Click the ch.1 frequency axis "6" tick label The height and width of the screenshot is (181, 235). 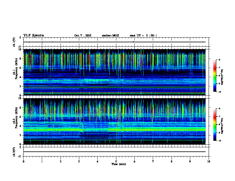(x=21, y=68)
